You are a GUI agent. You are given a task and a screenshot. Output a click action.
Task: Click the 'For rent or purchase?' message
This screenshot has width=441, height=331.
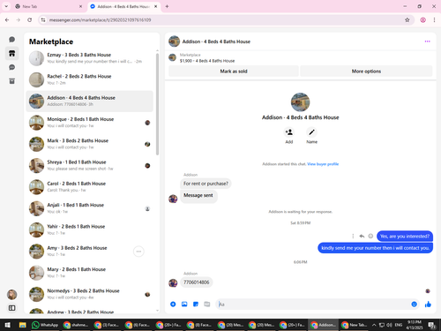pyautogui.click(x=206, y=184)
